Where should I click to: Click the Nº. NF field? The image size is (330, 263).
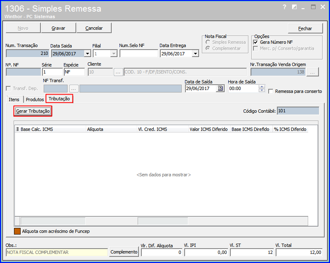[x=23, y=72]
